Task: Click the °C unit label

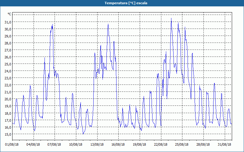Action: coord(9,14)
